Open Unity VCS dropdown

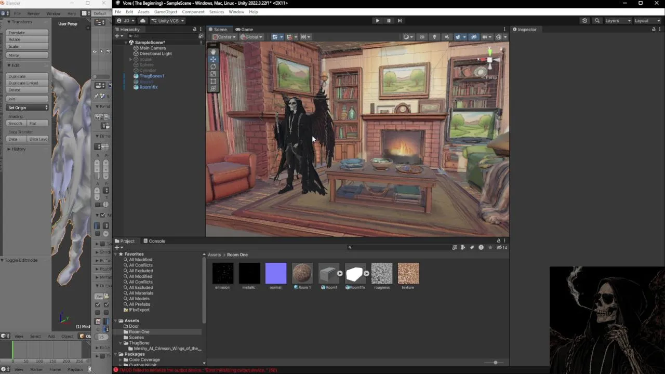tap(167, 21)
